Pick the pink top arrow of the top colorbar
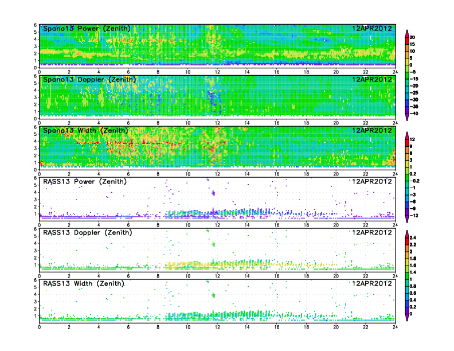Screen dimensions: 454x351 (407, 33)
